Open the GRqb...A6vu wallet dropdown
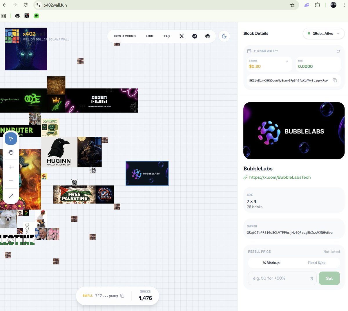Viewport: 348px width, 311px height. tap(323, 33)
